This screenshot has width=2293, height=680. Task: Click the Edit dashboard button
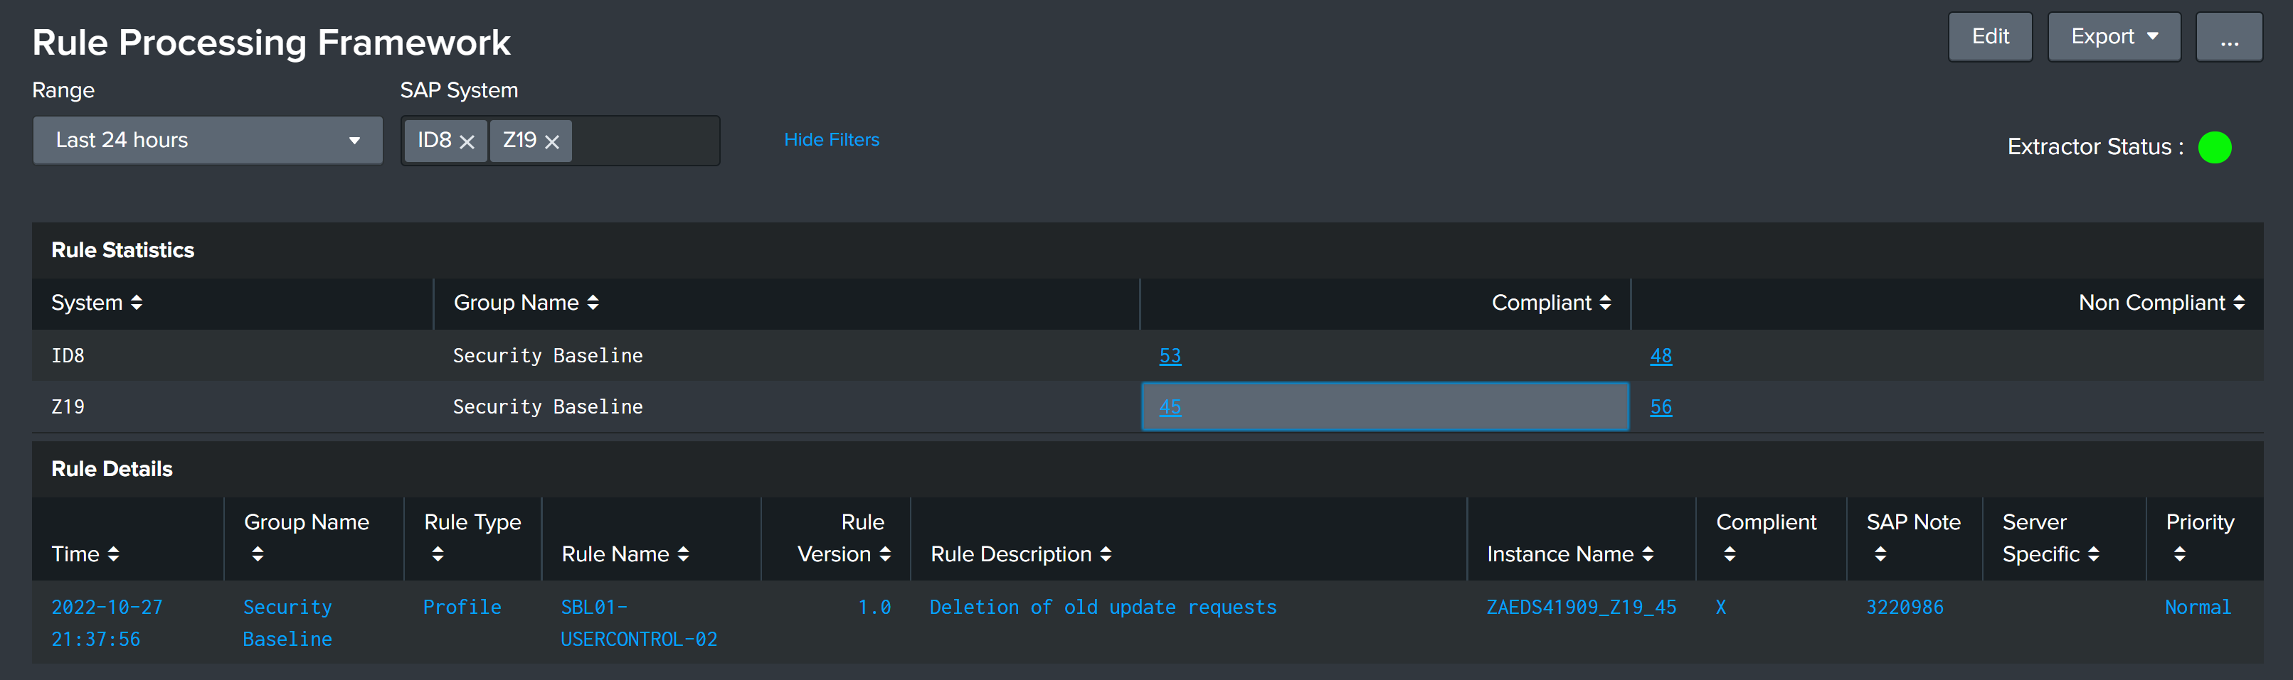click(x=1989, y=36)
